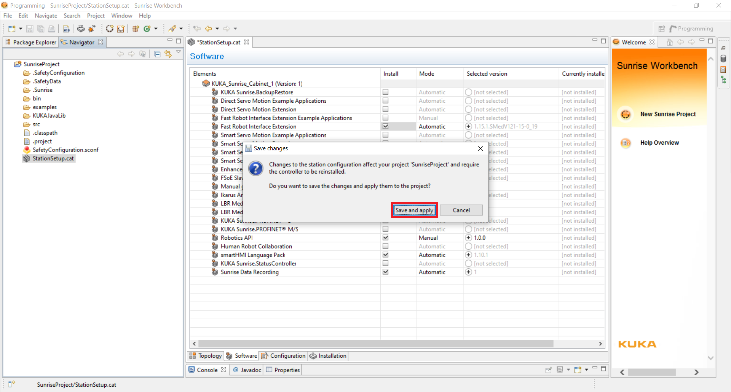This screenshot has height=392, width=731.
Task: Open the Forward history dropdown arrow
Action: [x=235, y=29]
